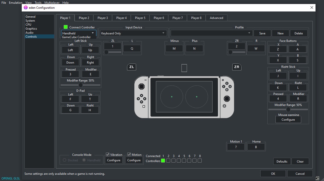Open the Handheld controller type dropdown
The height and width of the screenshot is (181, 324).
click(79, 33)
